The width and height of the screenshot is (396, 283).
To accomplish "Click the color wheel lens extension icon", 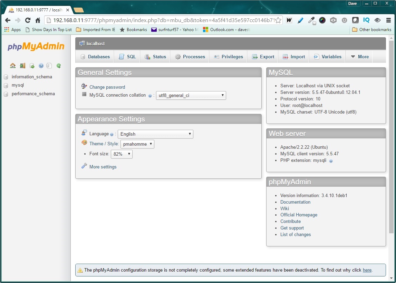I will click(322, 20).
